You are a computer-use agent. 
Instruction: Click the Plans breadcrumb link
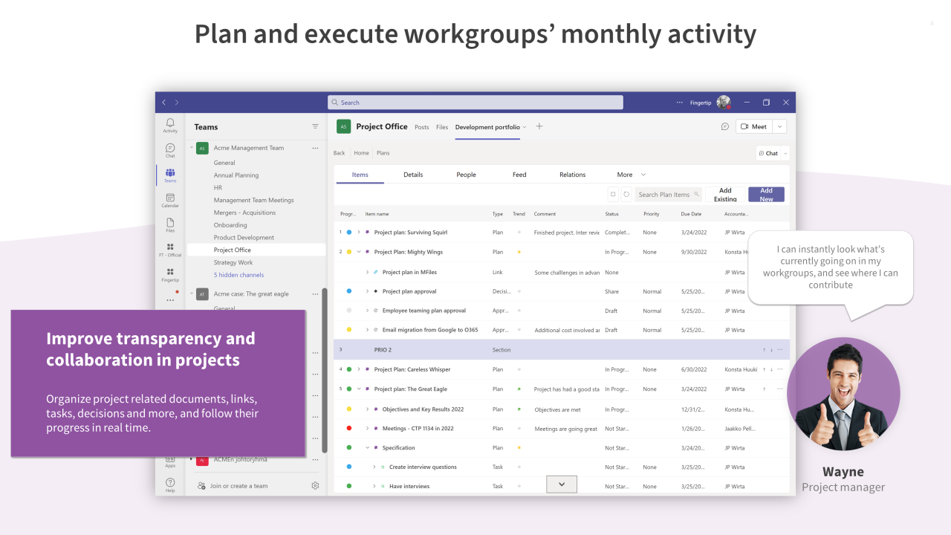click(x=383, y=153)
